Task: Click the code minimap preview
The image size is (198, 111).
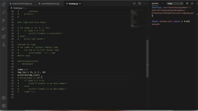Action: tap(138, 19)
